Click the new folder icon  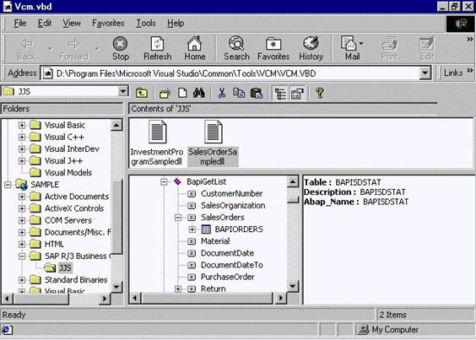pyautogui.click(x=165, y=93)
